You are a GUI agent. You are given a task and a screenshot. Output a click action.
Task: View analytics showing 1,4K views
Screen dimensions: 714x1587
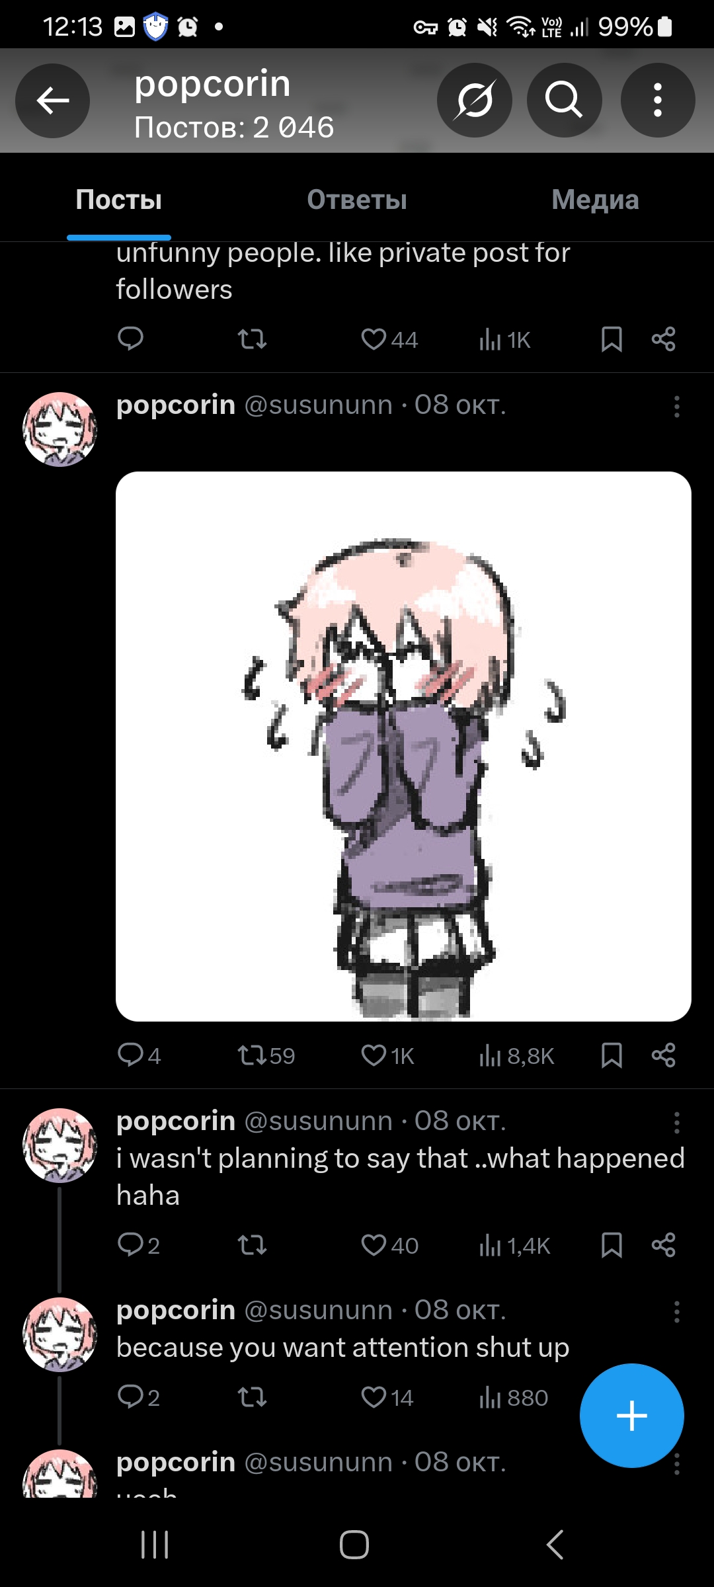(514, 1246)
